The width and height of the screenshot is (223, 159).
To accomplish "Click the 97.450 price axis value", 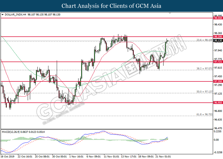I will pyautogui.click(x=218, y=76).
